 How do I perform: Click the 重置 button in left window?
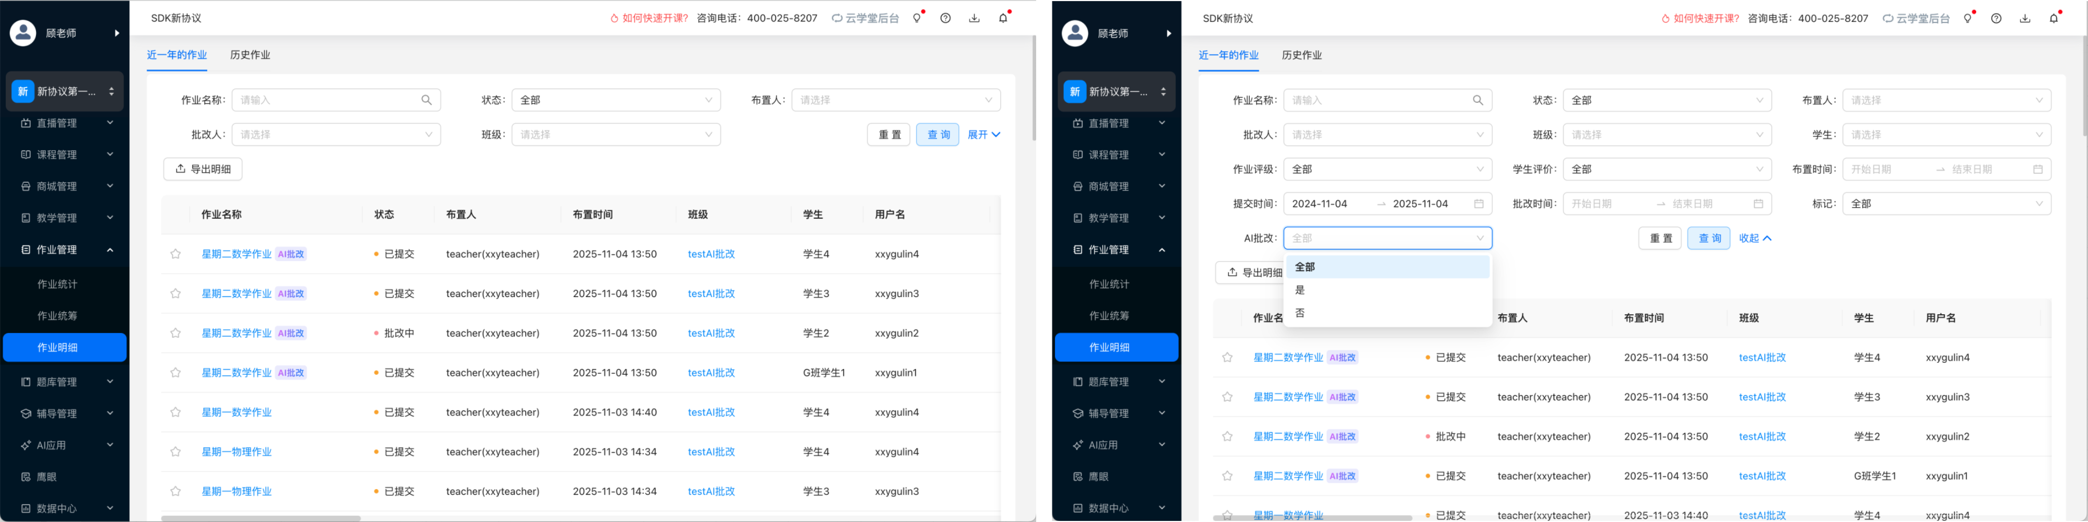coord(888,135)
